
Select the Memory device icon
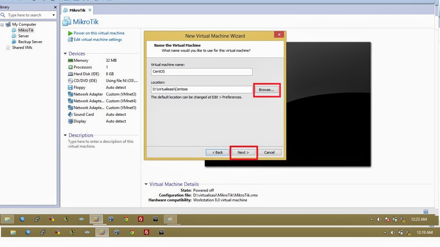[71, 60]
